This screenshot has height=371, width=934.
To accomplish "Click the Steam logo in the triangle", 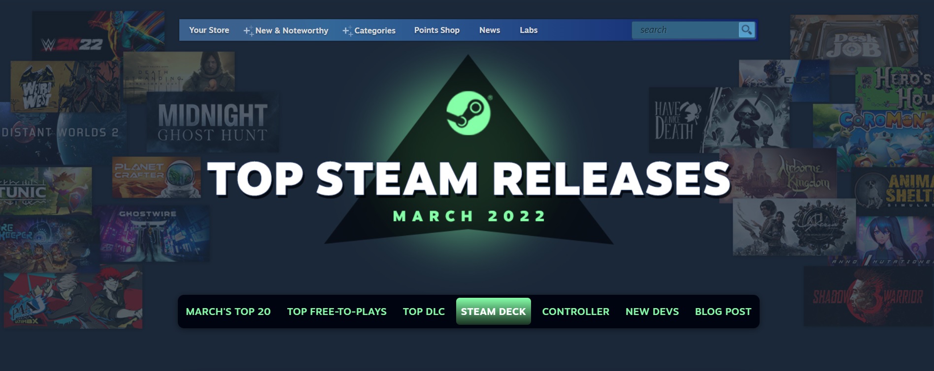I will [x=468, y=113].
